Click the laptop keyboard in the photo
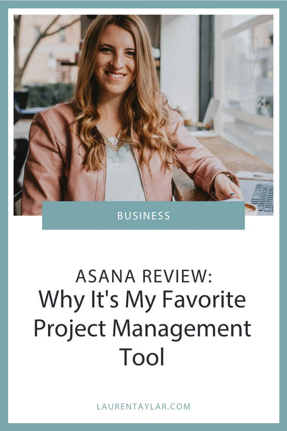The height and width of the screenshot is (431, 287). click(x=262, y=197)
